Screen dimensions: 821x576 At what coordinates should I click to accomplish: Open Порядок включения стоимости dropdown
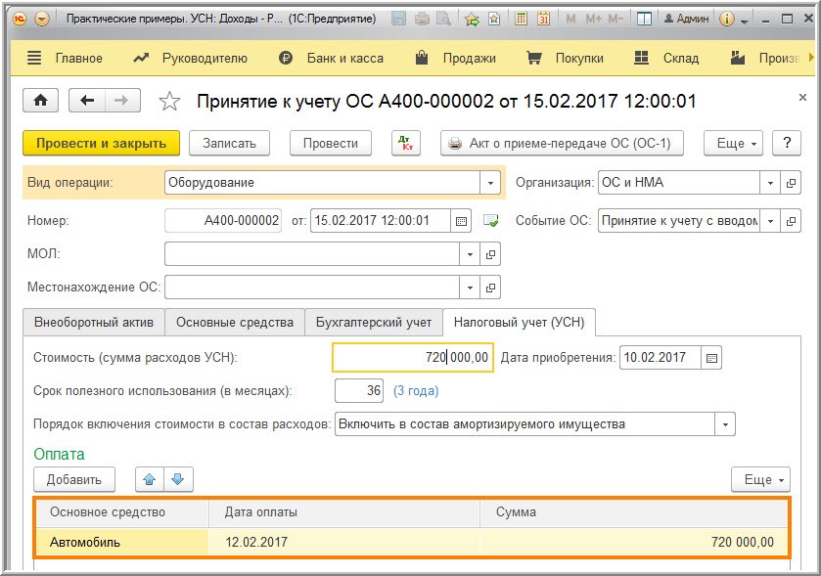point(725,424)
